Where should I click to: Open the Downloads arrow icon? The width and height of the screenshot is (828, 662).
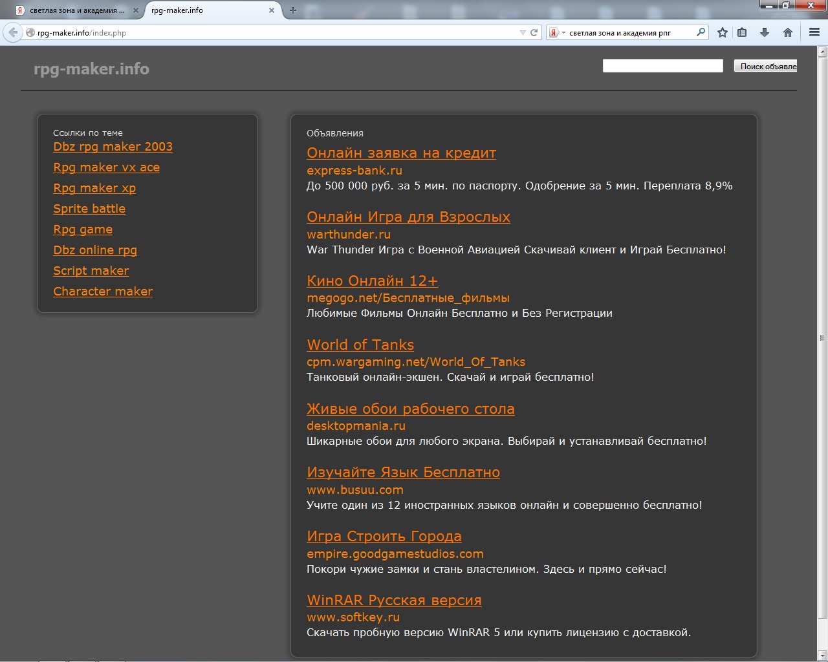(x=765, y=32)
